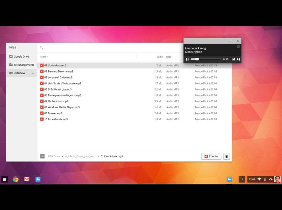Sort files by the Type column

(x=168, y=57)
